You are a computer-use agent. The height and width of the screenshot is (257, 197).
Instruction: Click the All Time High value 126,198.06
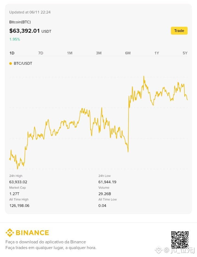coord(19,206)
